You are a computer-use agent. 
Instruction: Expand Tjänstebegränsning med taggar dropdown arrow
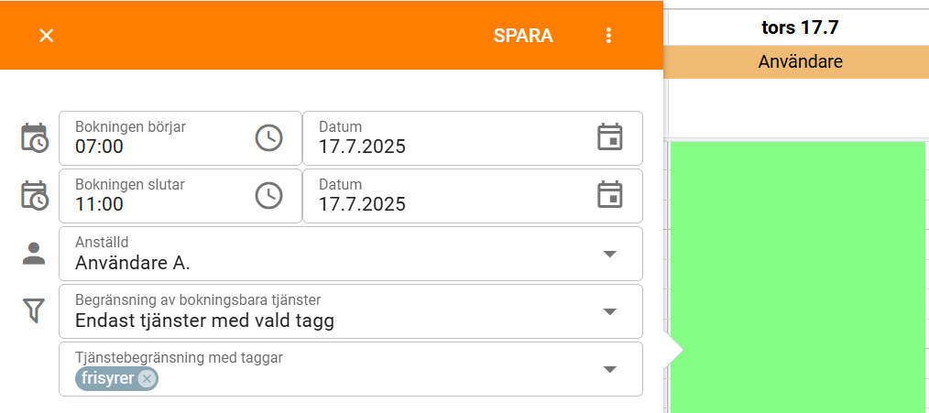click(609, 369)
